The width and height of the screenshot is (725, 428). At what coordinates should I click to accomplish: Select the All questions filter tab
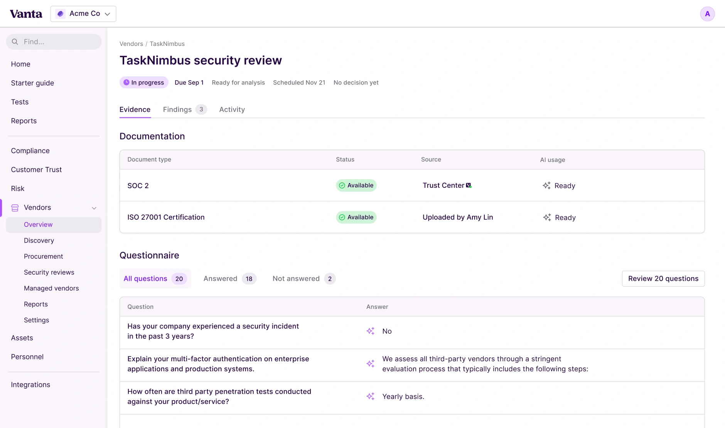tap(155, 279)
